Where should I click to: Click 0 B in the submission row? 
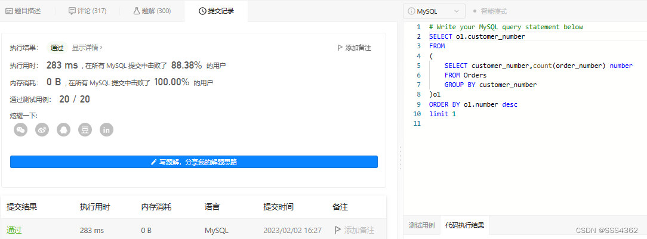146,230
